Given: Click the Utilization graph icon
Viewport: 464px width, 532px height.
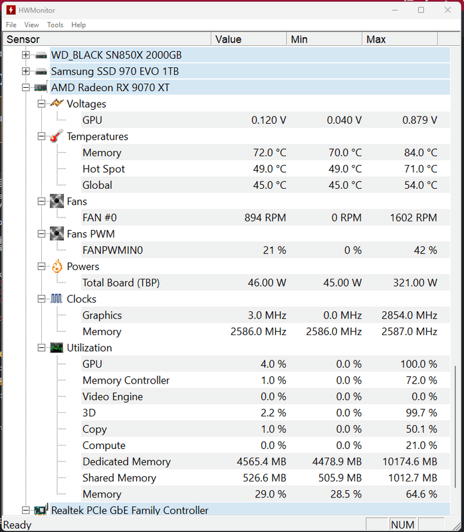Looking at the screenshot, I should [57, 348].
